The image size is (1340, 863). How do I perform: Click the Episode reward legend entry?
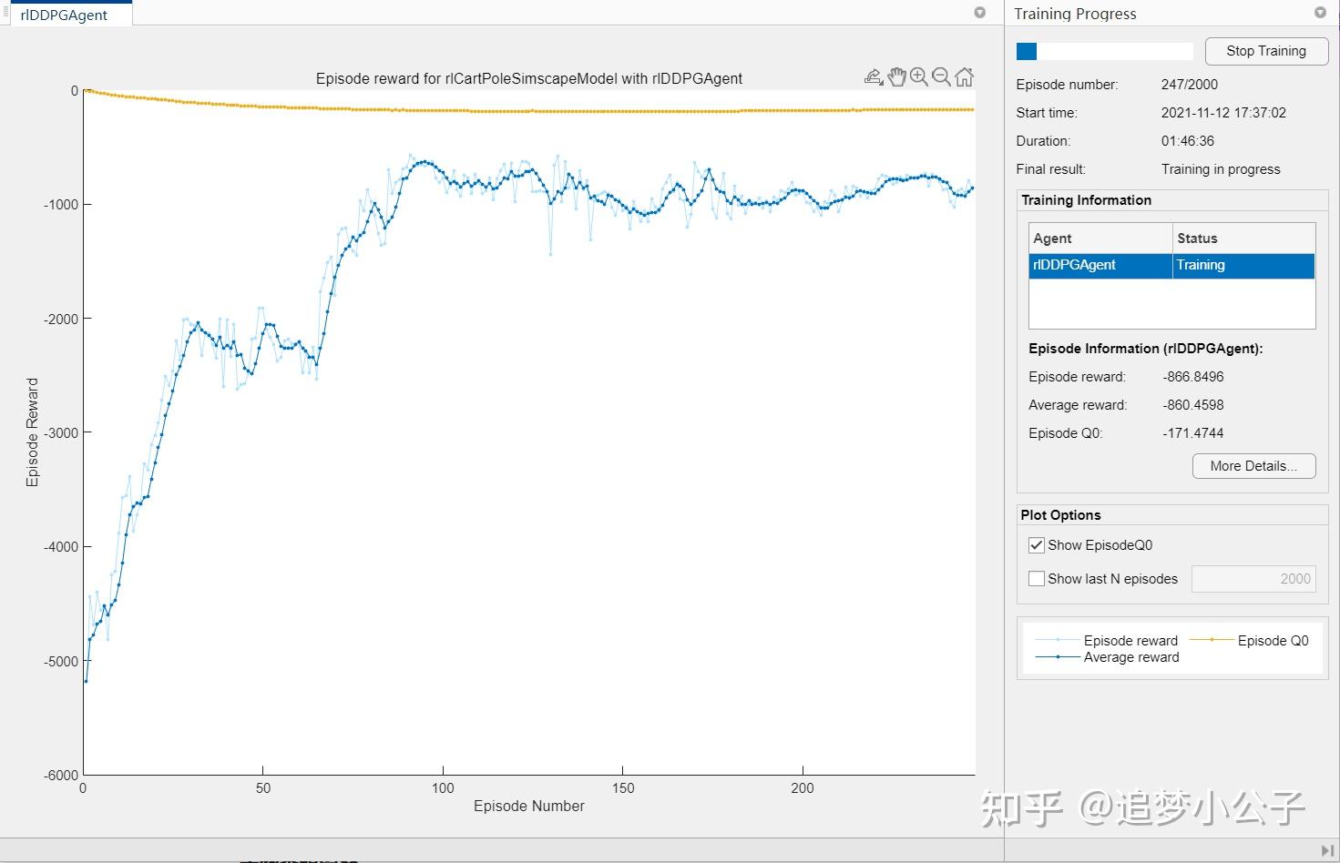[1130, 640]
